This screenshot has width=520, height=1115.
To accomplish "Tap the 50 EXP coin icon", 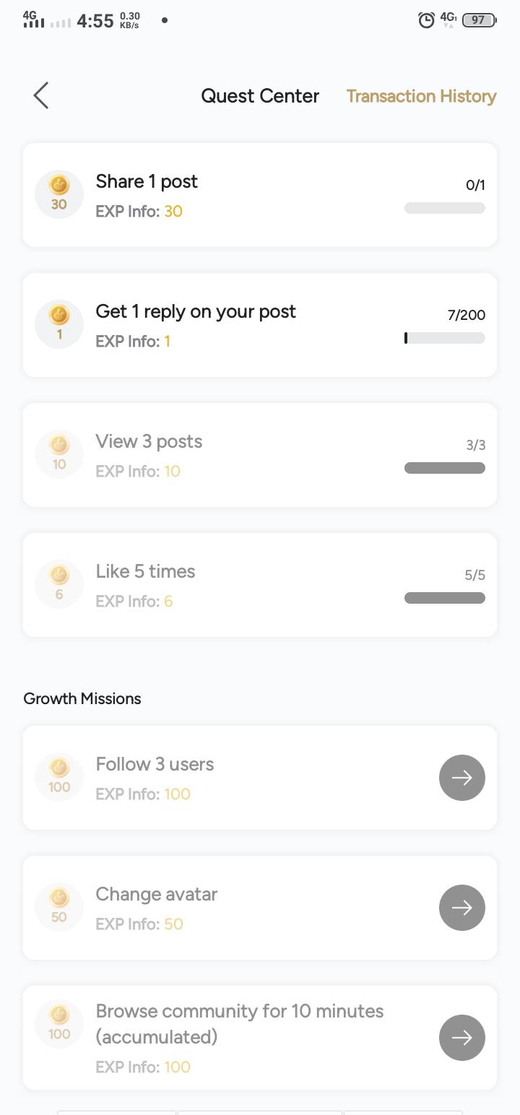I will [x=59, y=907].
